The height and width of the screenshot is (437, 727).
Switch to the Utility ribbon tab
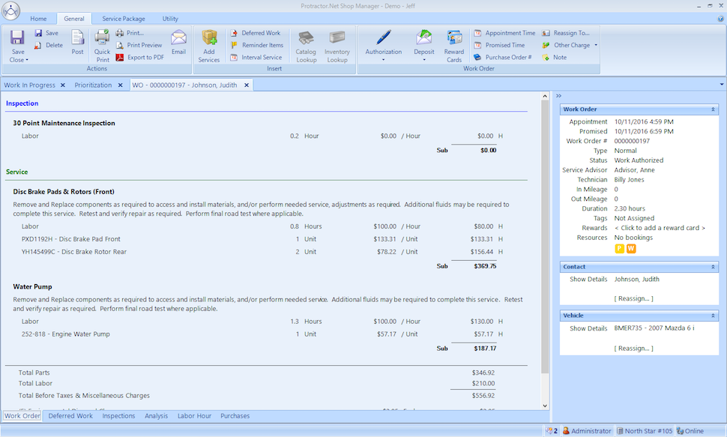point(170,19)
